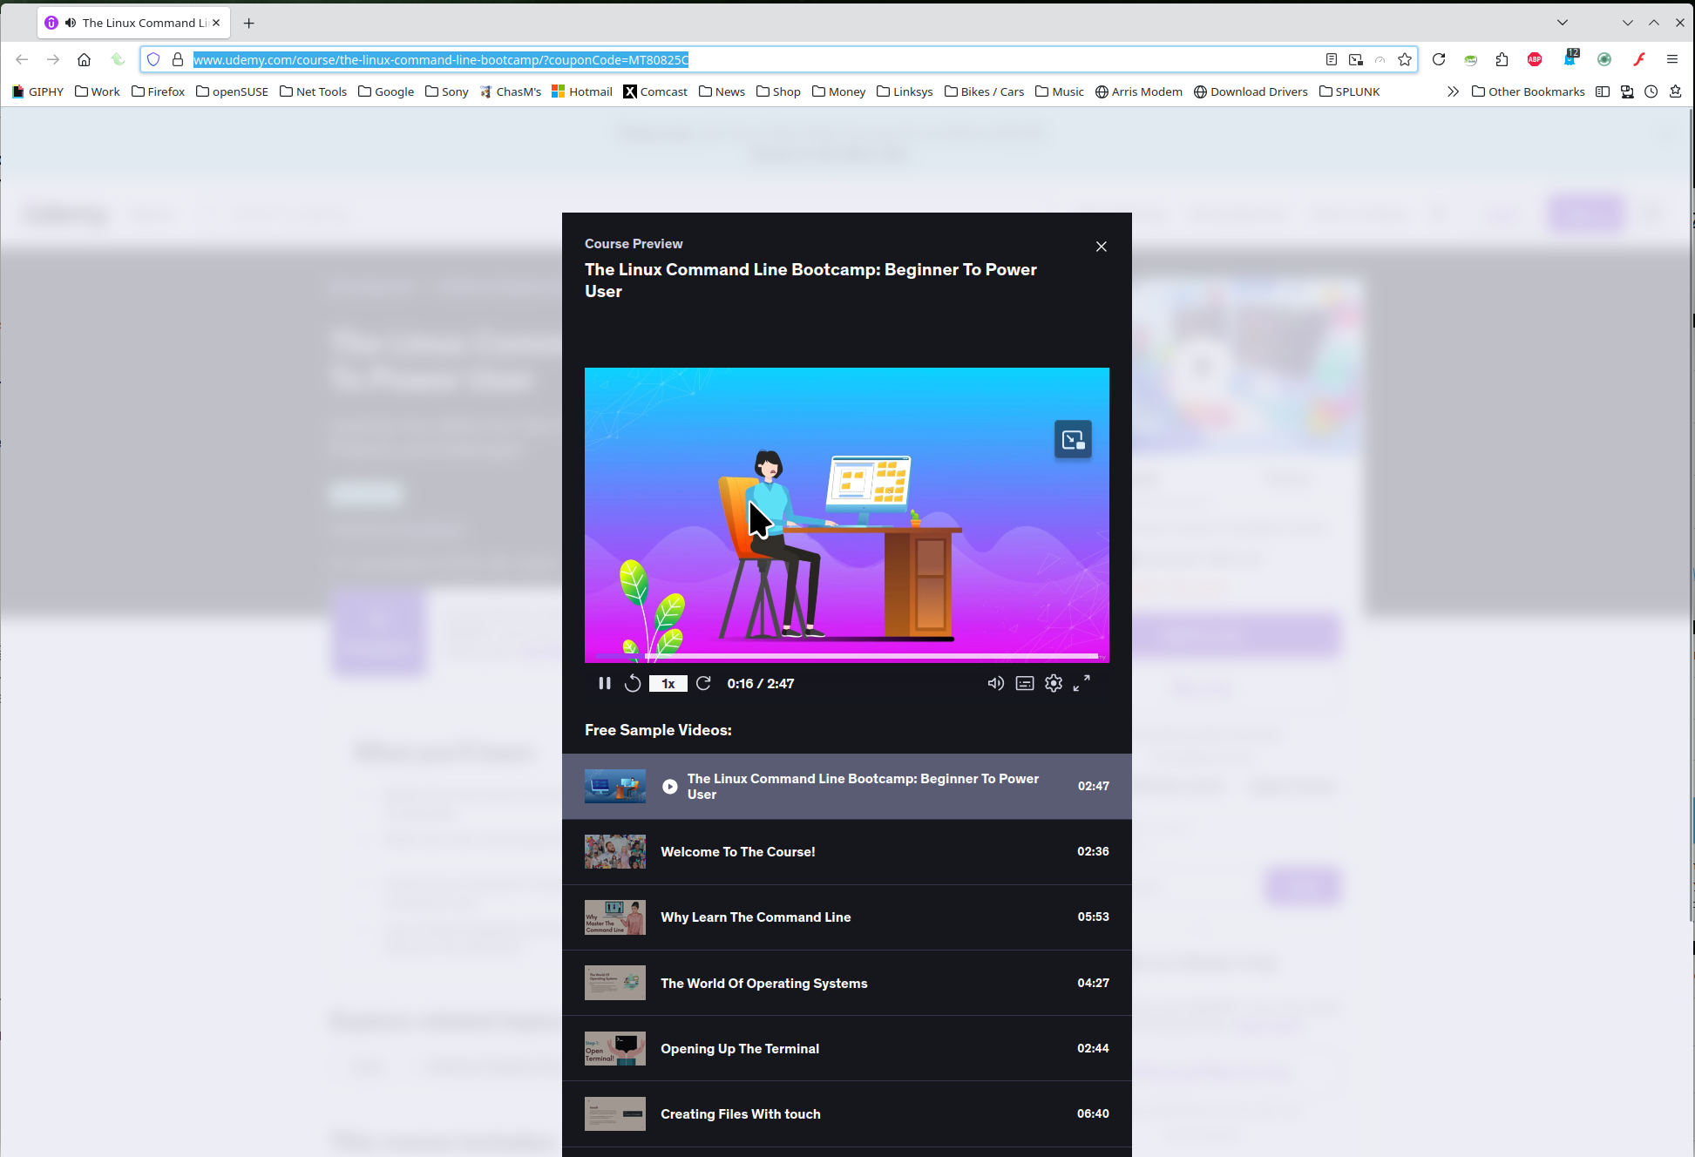Click the forward skip button in player
Viewport: 1695px width, 1157px height.
pos(703,684)
